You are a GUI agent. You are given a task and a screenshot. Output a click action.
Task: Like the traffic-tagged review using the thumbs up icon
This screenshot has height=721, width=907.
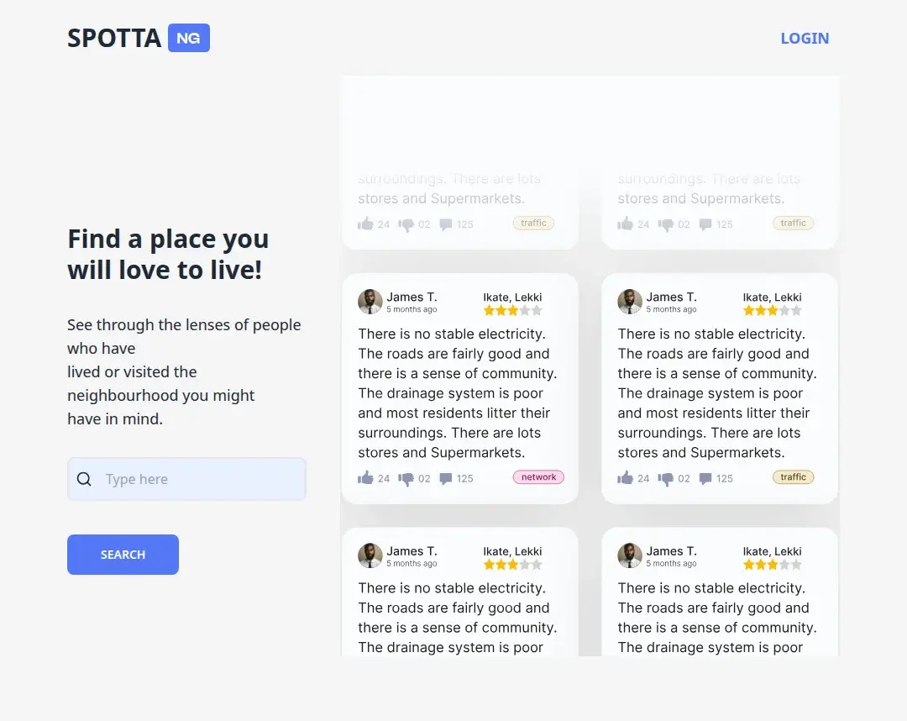tap(627, 477)
